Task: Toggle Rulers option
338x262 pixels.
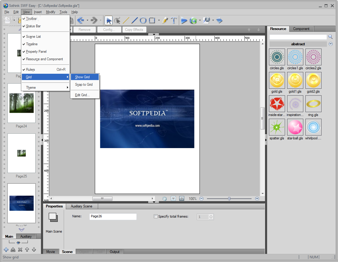Action: point(45,70)
